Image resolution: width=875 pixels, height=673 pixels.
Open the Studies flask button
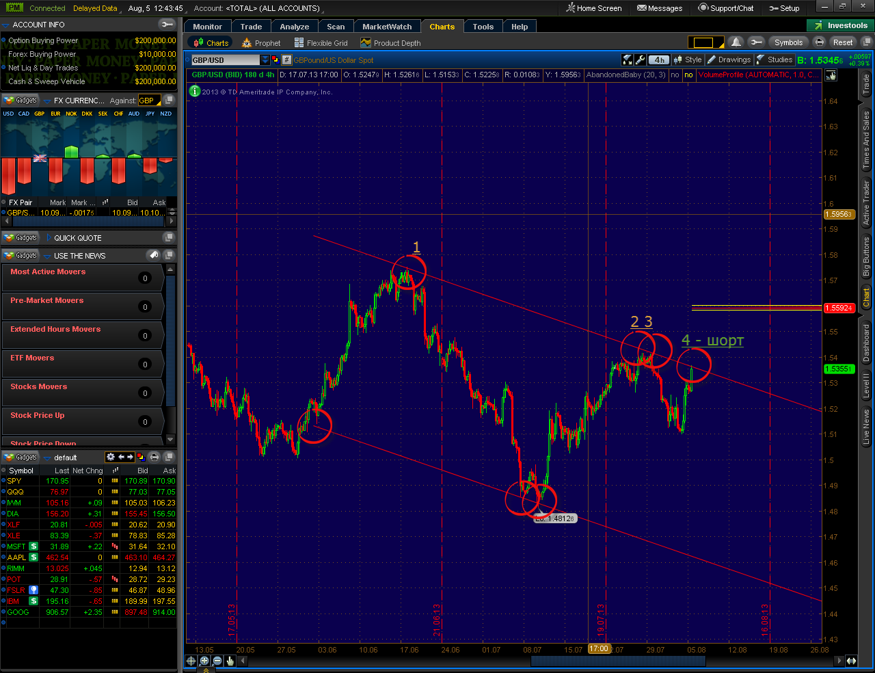pos(775,60)
